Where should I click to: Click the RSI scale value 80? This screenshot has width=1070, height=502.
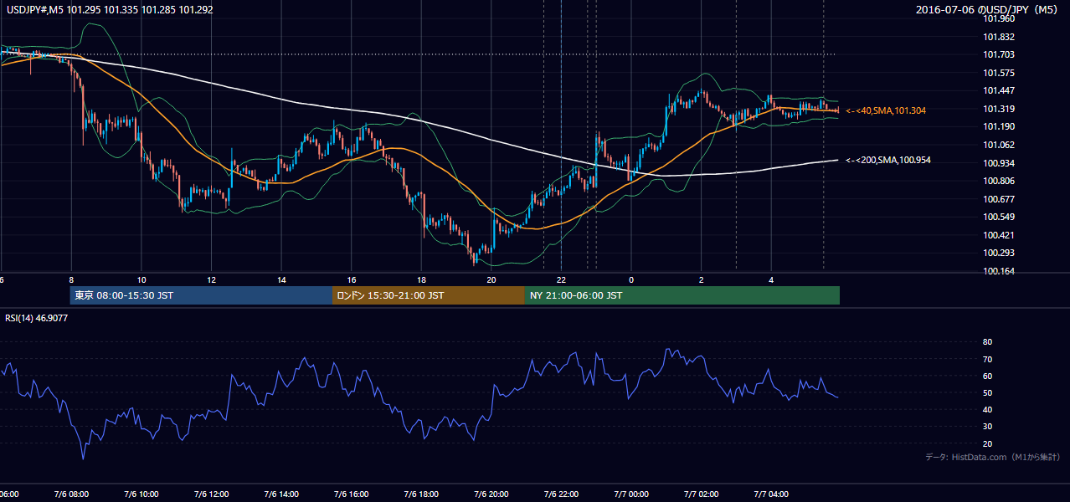pyautogui.click(x=987, y=342)
